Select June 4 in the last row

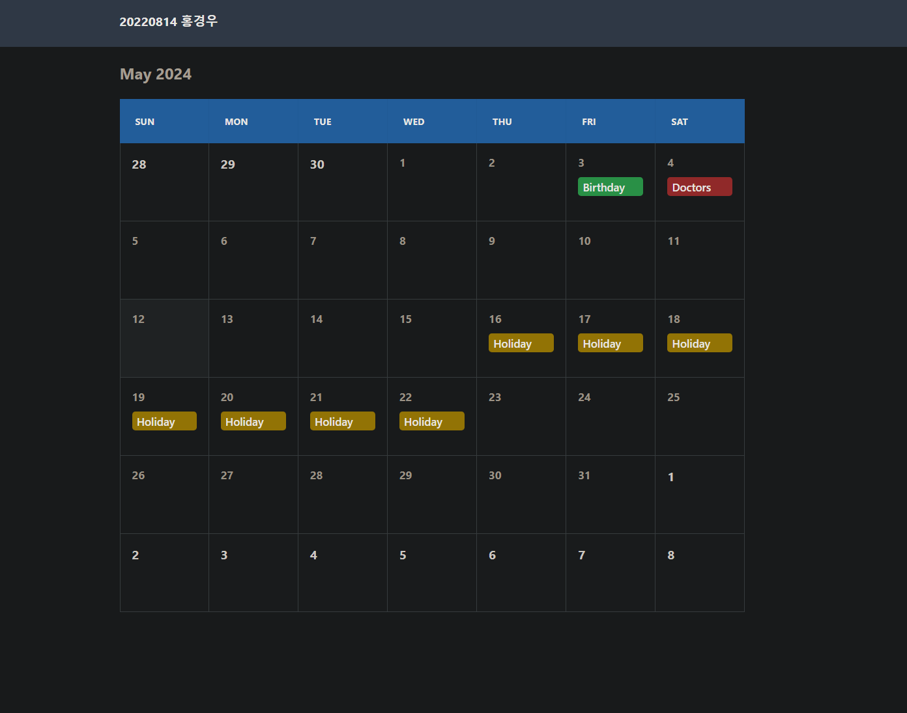(343, 573)
